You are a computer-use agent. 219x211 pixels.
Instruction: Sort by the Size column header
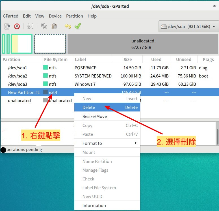coord(128,60)
